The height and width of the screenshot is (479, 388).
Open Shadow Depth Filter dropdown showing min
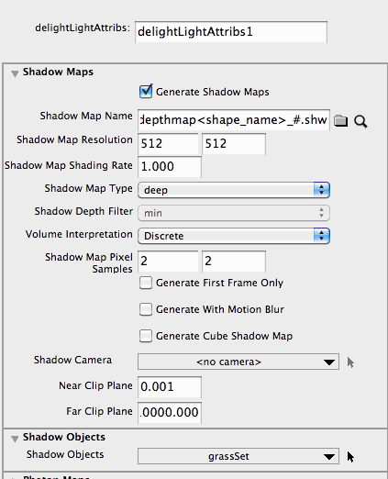click(x=234, y=213)
